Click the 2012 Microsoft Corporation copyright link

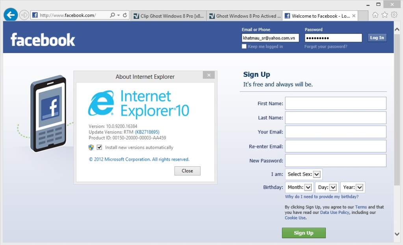tap(139, 160)
